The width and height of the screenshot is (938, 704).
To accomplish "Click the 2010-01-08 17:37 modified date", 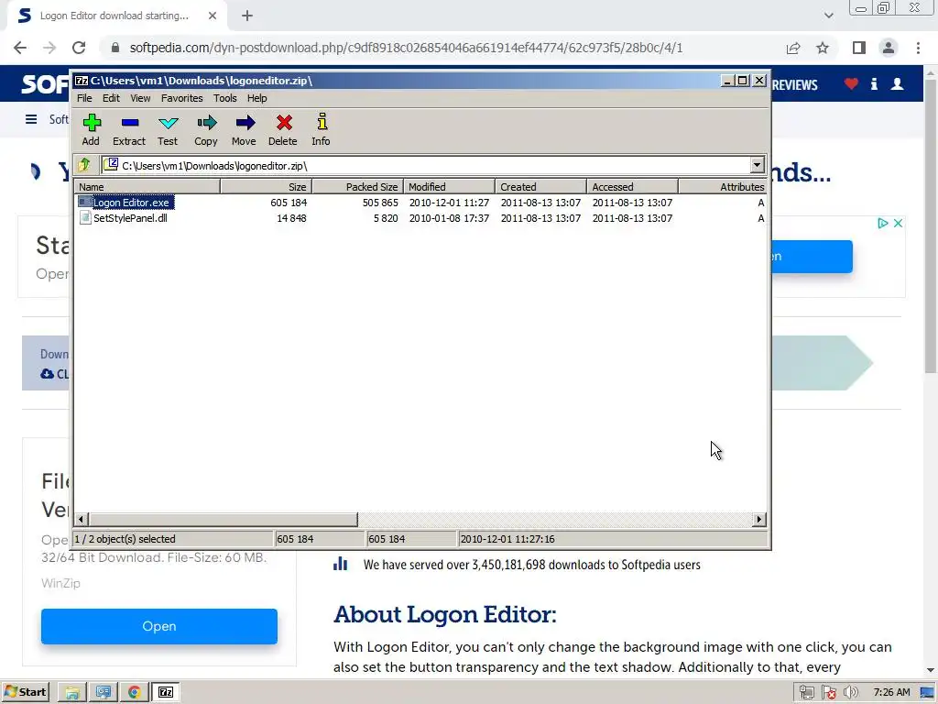I will point(449,218).
